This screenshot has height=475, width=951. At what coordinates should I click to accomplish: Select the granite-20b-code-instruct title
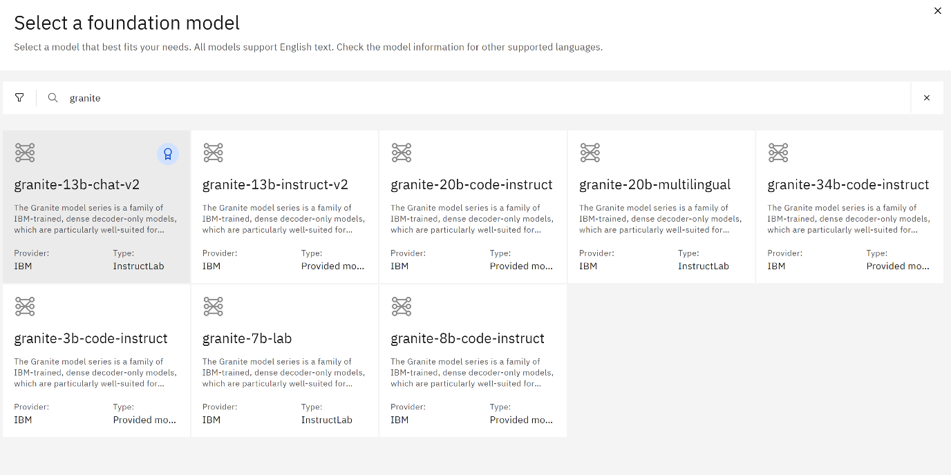click(472, 185)
